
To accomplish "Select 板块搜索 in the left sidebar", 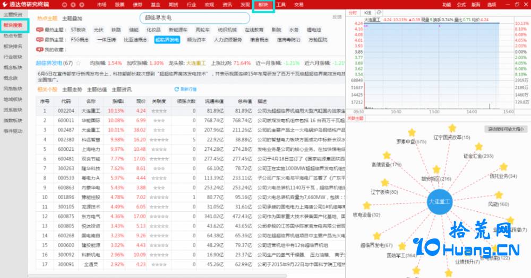I will tap(13, 25).
